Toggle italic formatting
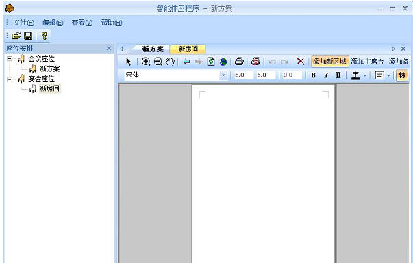 (326, 75)
